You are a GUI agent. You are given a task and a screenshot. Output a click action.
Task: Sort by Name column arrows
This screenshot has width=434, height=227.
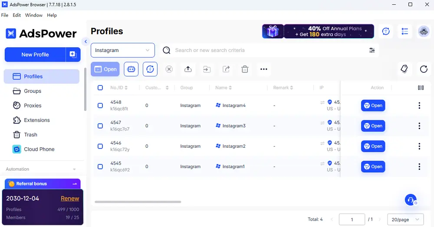(230, 88)
